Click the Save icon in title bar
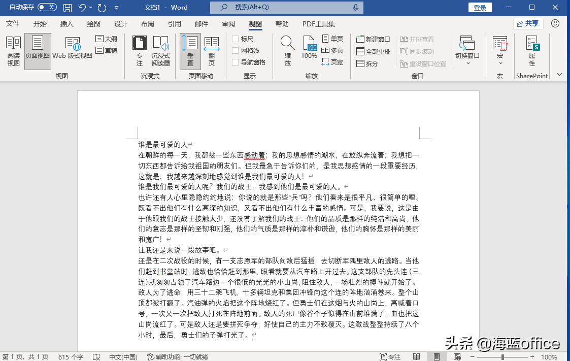Viewport: 570px width, 361px height. point(68,8)
